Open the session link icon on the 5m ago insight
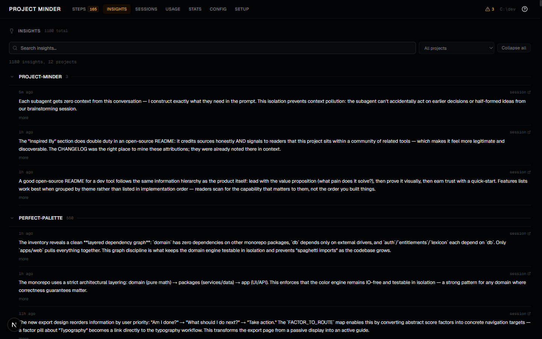The height and width of the screenshot is (339, 542). click(529, 92)
